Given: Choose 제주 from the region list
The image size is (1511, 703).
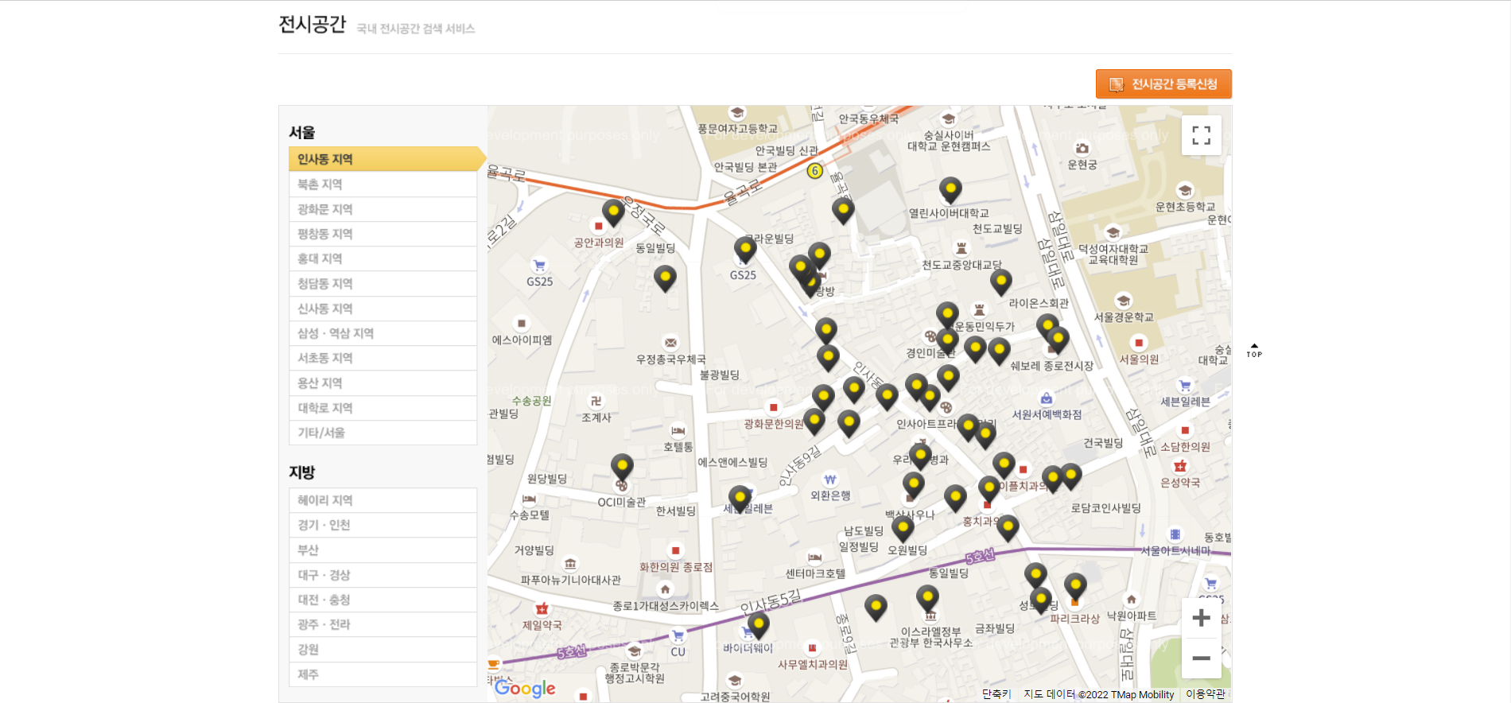Looking at the screenshot, I should pos(383,674).
